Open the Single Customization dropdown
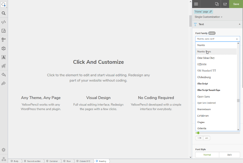This screenshot has width=243, height=163. click(x=208, y=17)
